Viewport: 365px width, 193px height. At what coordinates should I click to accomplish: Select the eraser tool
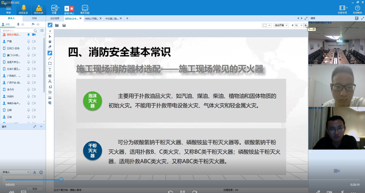pyautogui.click(x=50, y=47)
